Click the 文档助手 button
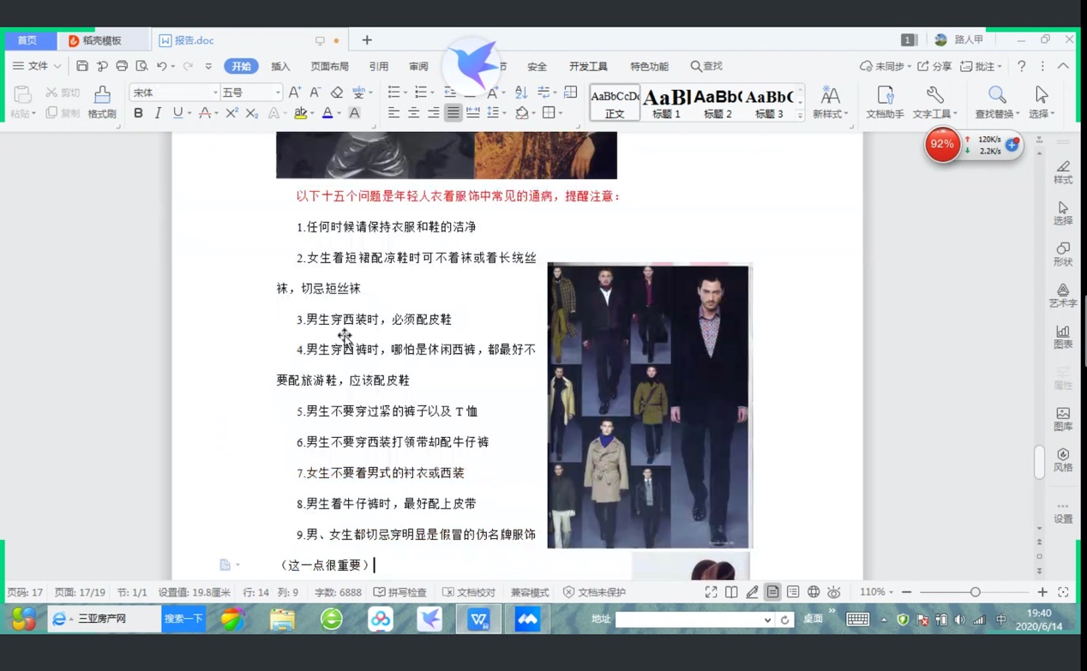The width and height of the screenshot is (1087, 671). point(885,101)
